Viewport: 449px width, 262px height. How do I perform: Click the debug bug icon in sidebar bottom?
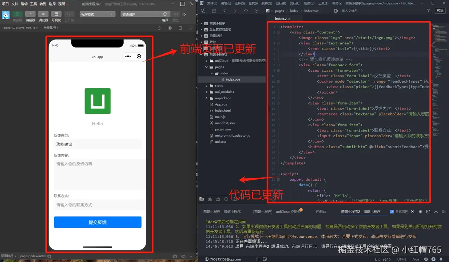click(218, 199)
